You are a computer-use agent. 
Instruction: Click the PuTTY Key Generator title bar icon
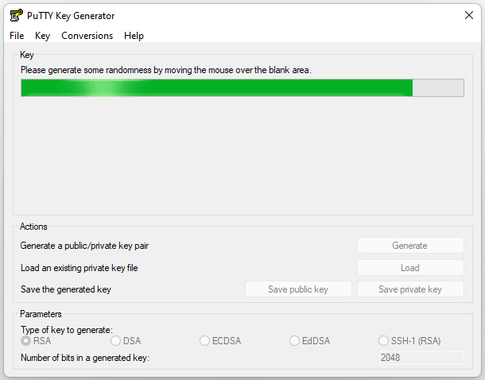coord(16,15)
